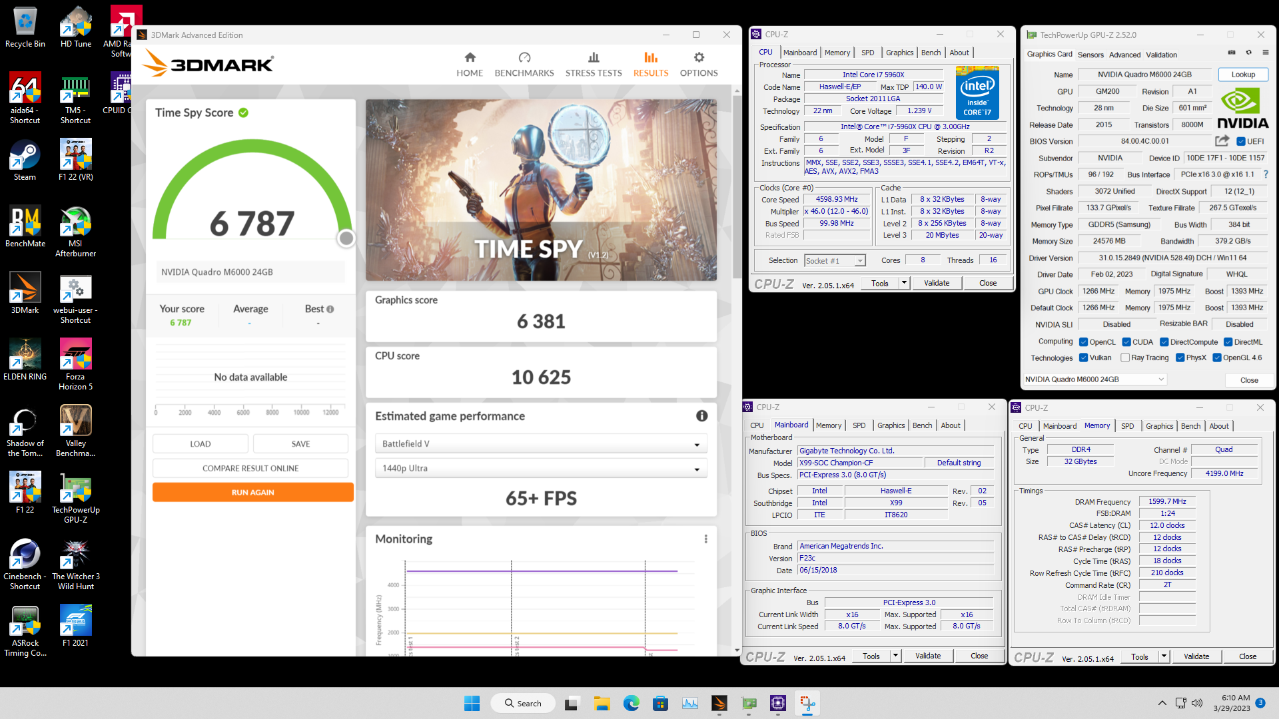This screenshot has height=719, width=1279.
Task: Toggle the UEFI checkbox in GPU-Z
Action: [1241, 141]
